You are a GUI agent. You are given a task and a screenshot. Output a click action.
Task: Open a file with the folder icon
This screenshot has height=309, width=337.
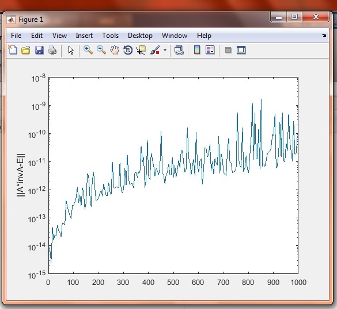pyautogui.click(x=26, y=50)
